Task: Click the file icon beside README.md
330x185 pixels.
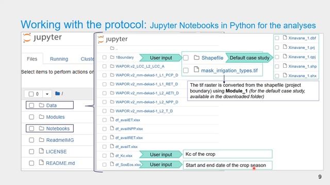Action: (x=41, y=162)
